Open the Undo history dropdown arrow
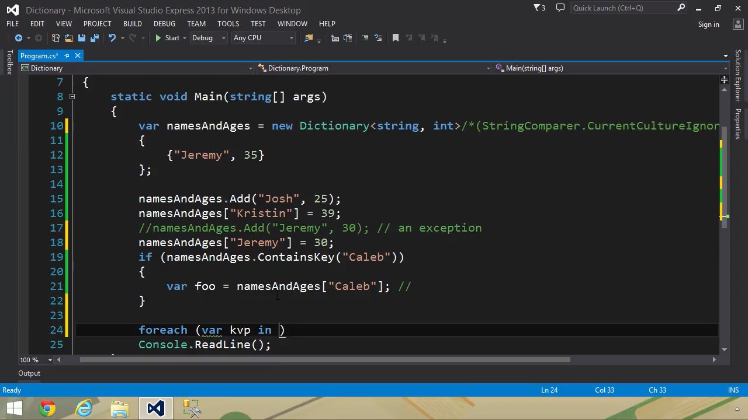The width and height of the screenshot is (748, 420). [122, 38]
